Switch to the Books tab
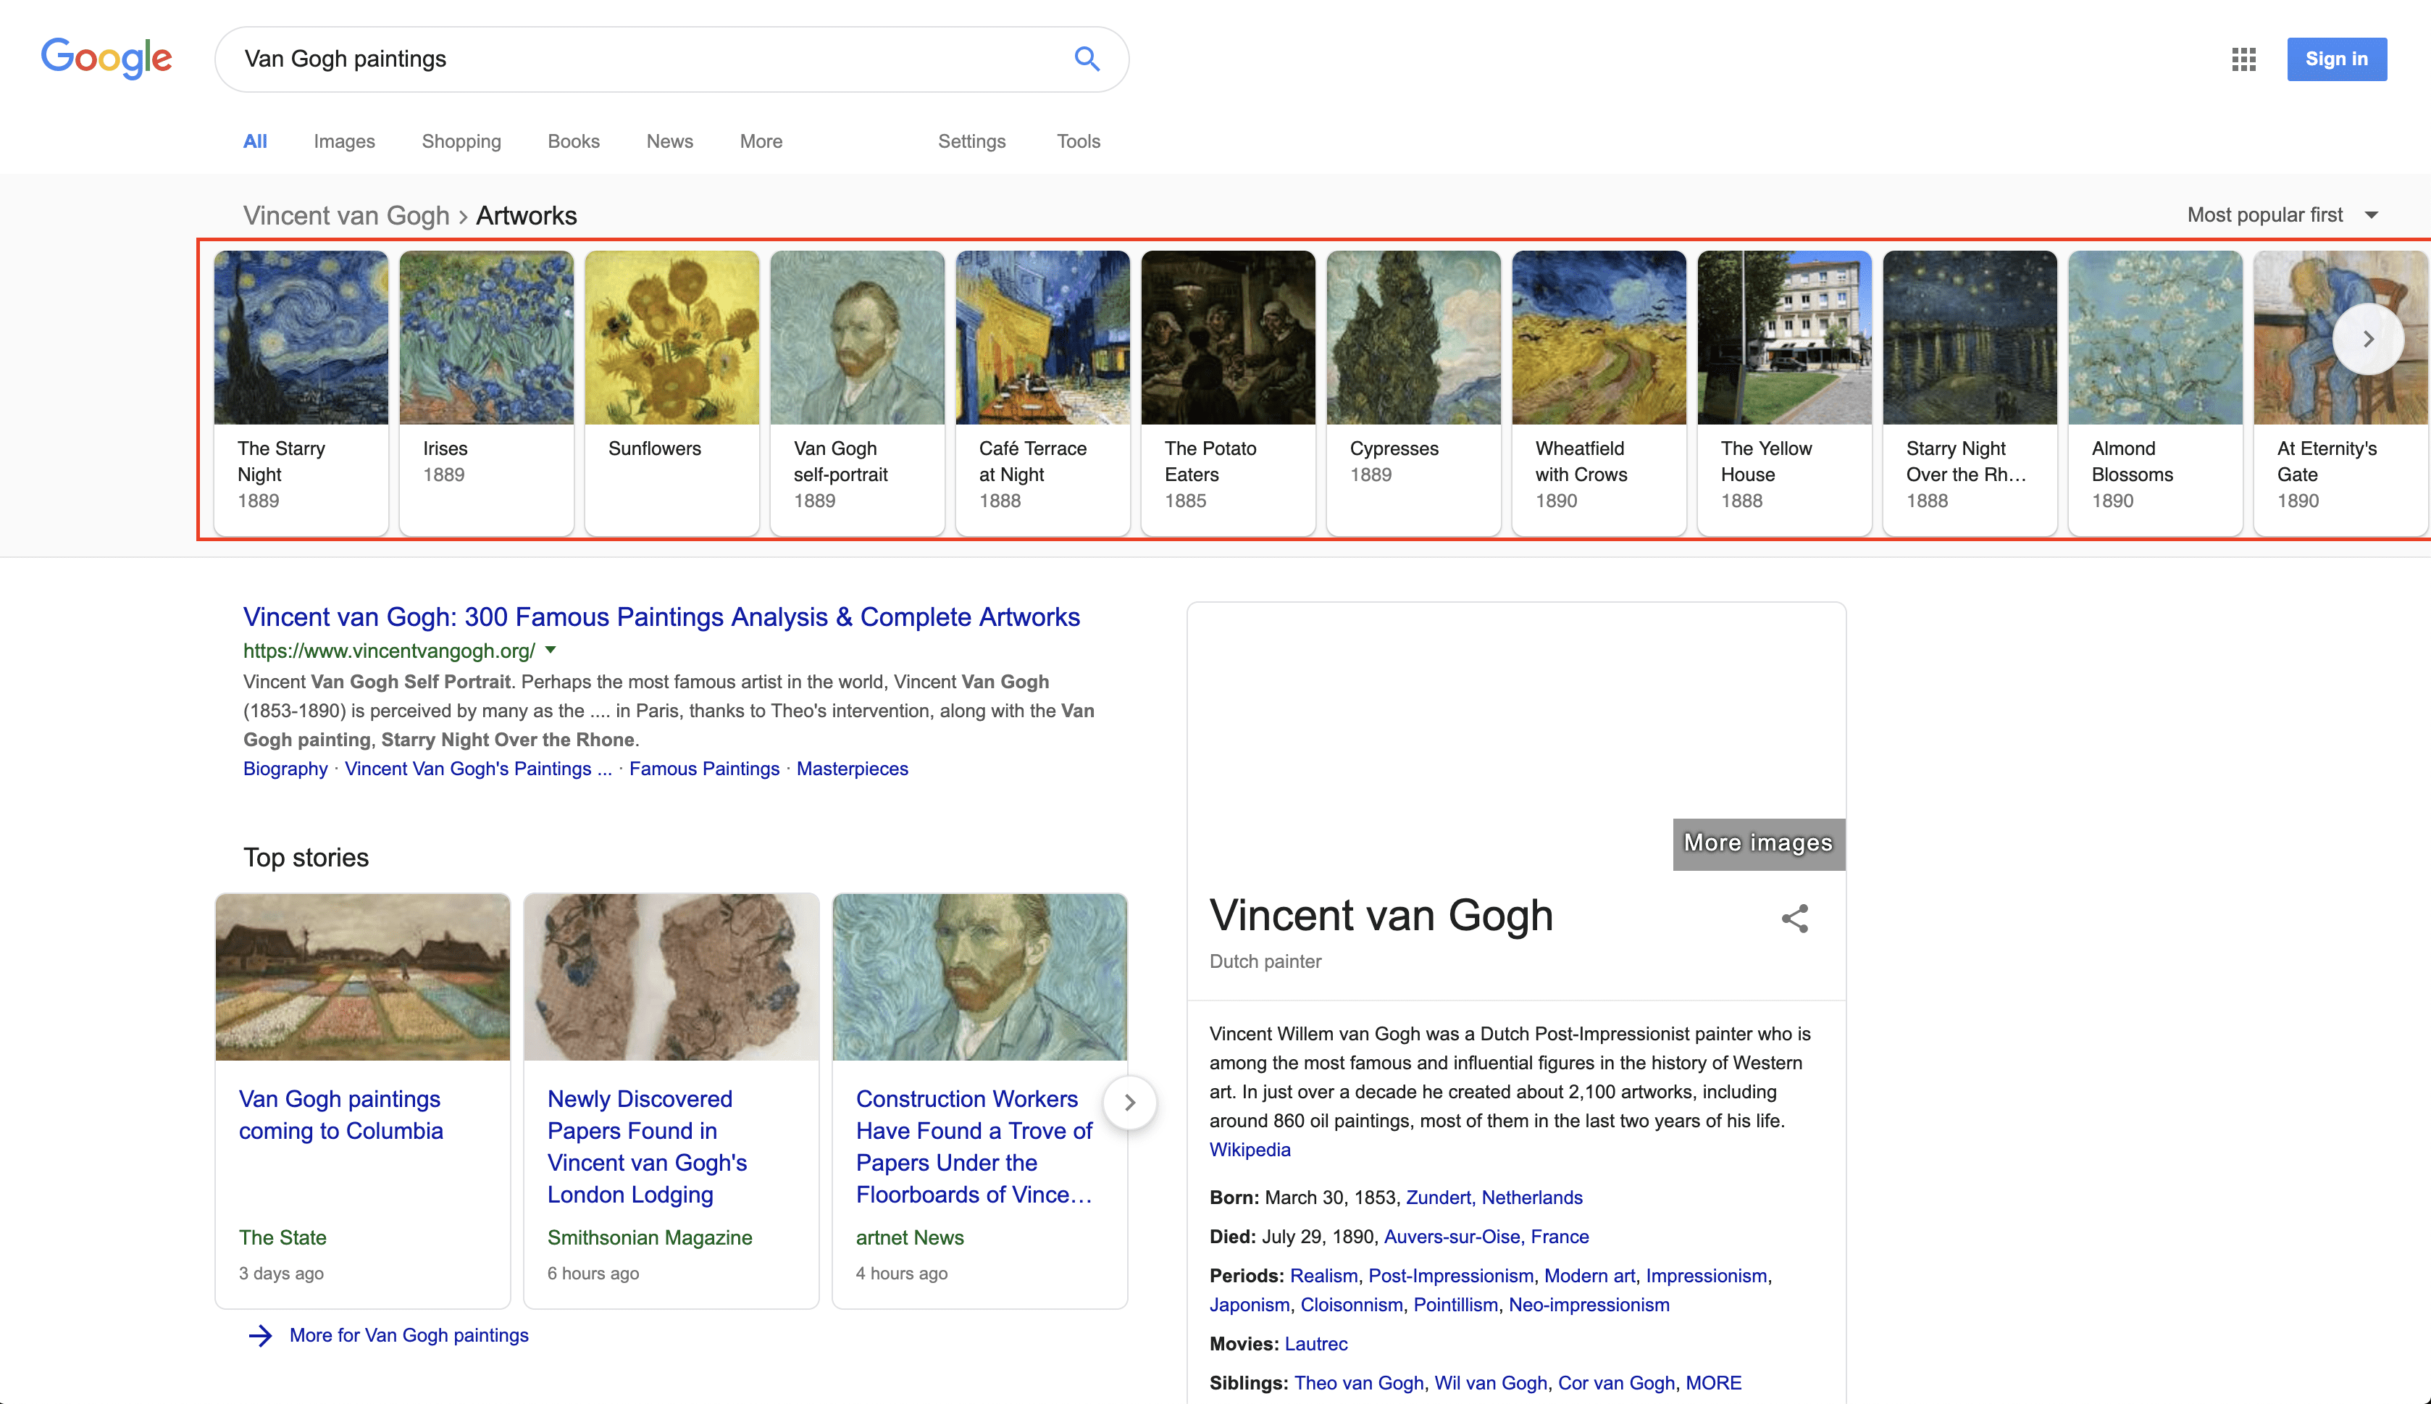Screen dimensions: 2431x1404 coord(574,141)
